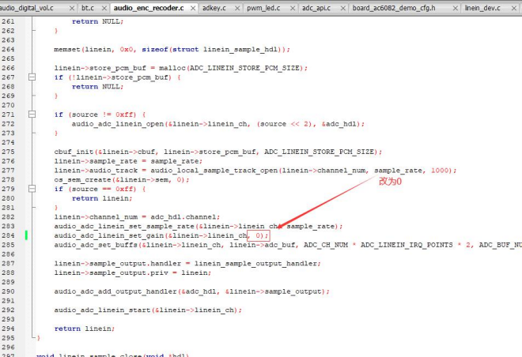The image size is (522, 357).
Task: Close the audio_digital_vol.c tab
Action: pyautogui.click(x=71, y=9)
